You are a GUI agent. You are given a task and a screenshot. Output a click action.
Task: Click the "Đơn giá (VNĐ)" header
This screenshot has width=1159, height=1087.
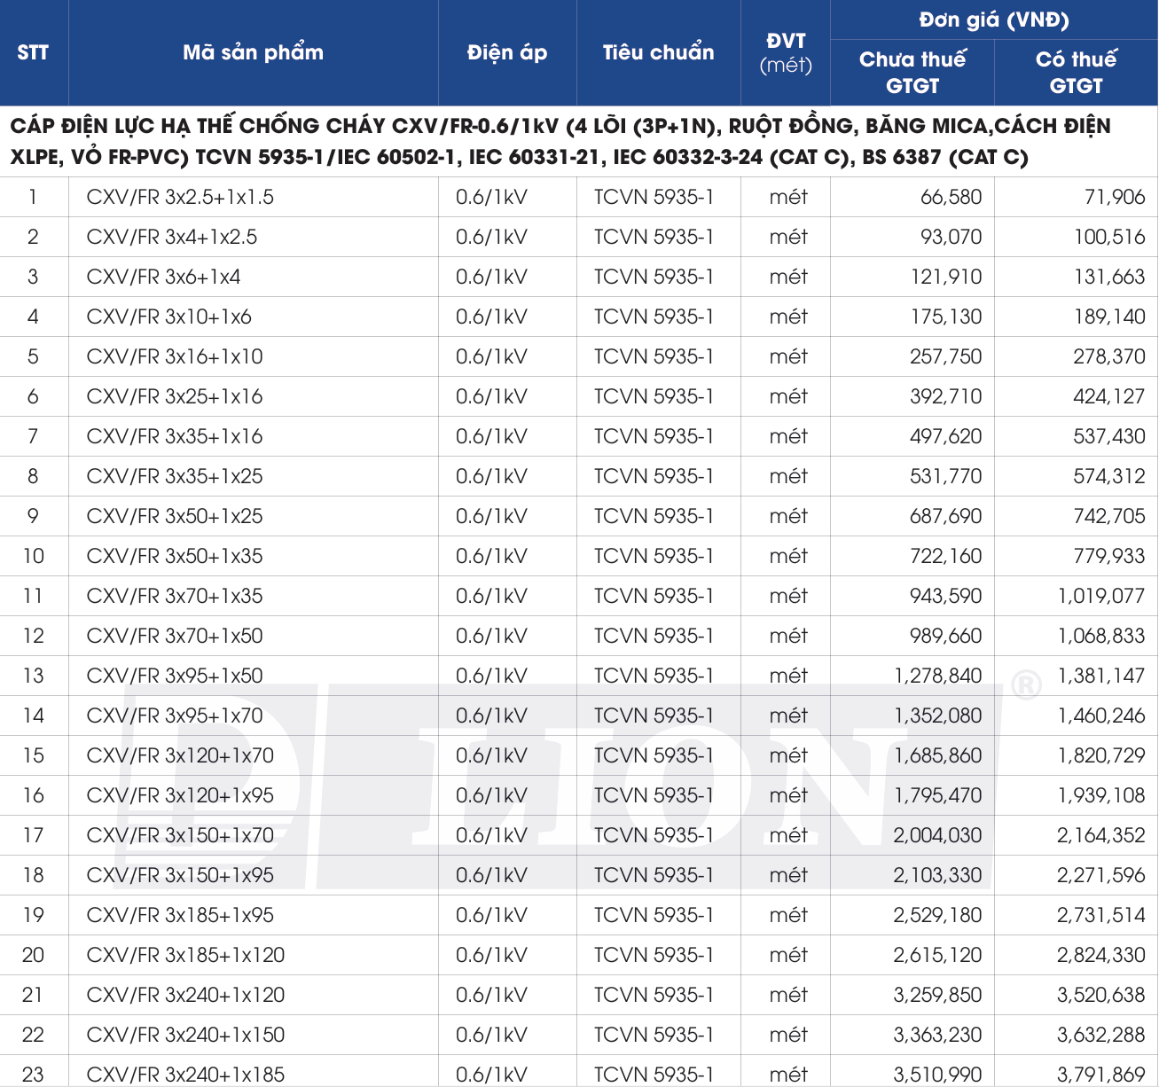(993, 20)
